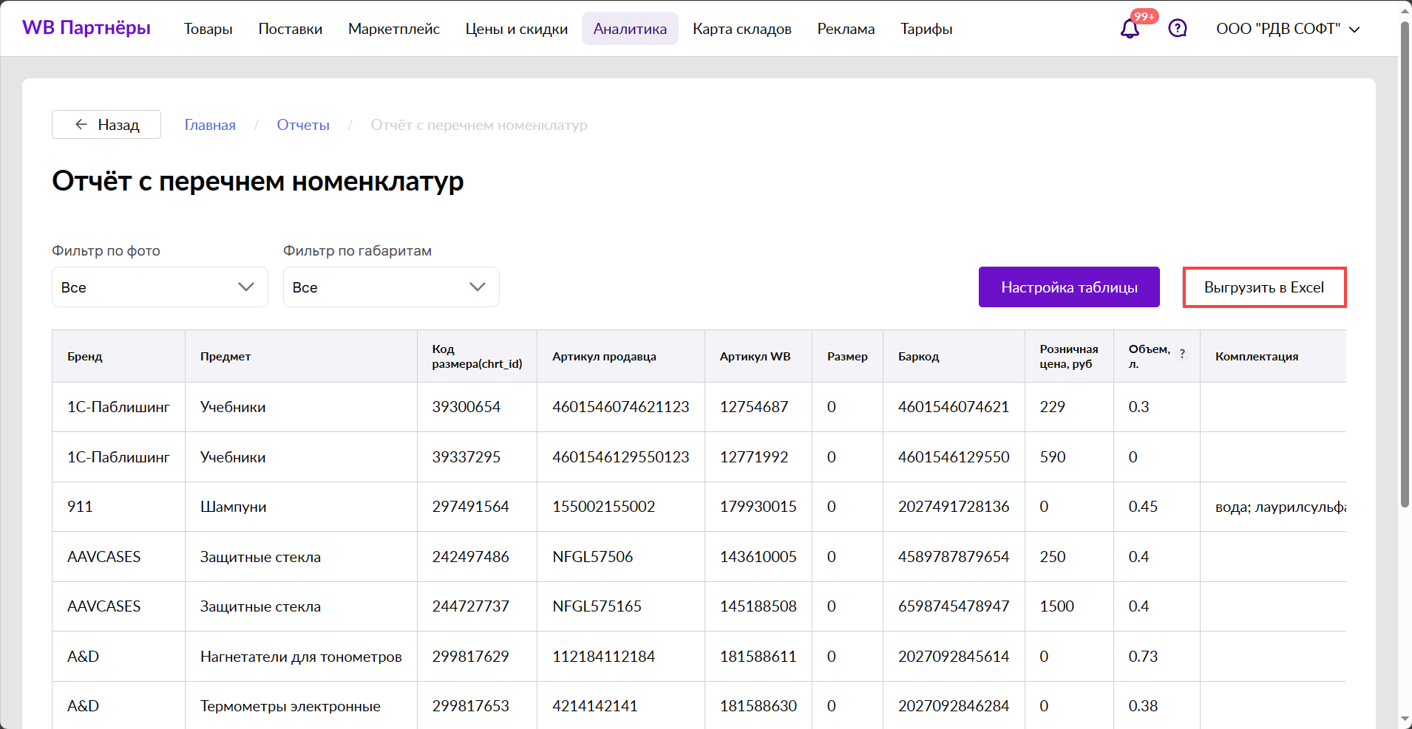
Task: Click Выгрузить в Excel button
Action: pos(1263,287)
